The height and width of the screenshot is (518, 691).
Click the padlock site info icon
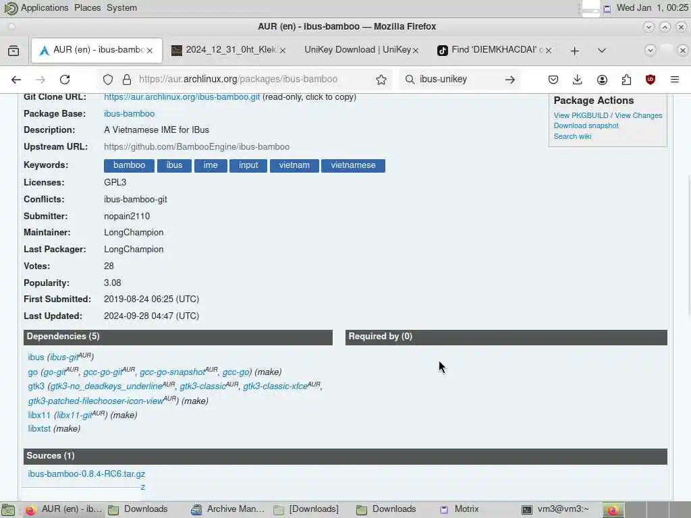pyautogui.click(x=127, y=80)
